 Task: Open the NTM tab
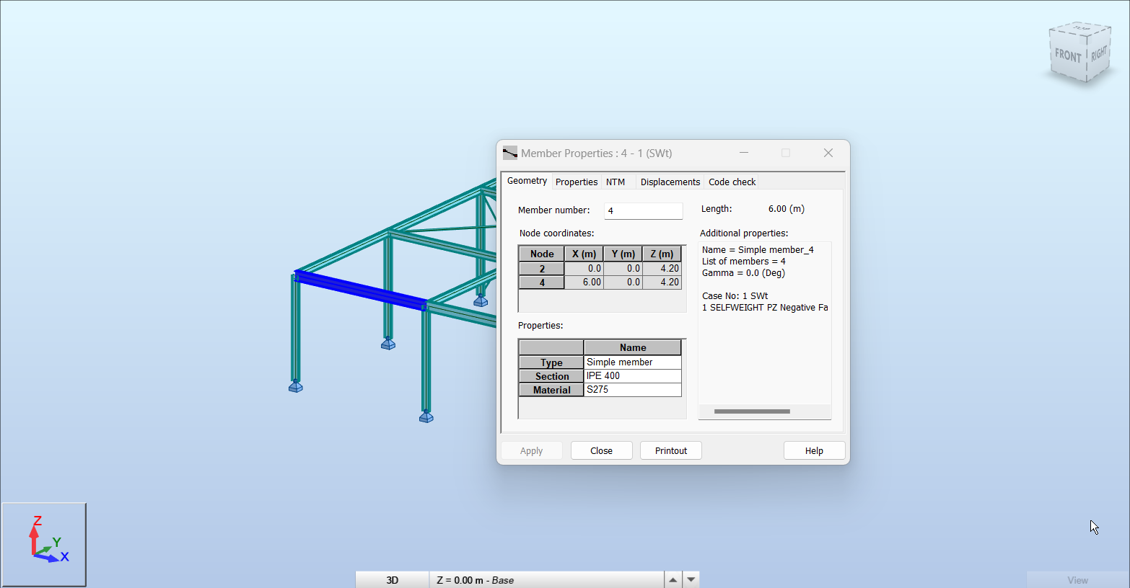616,182
